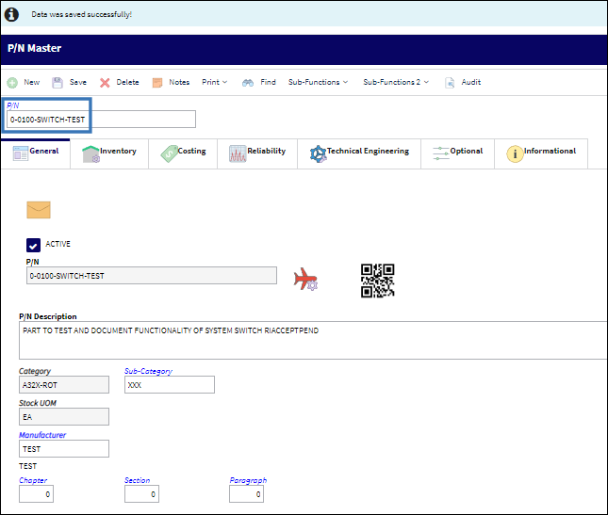This screenshot has width=608, height=515.
Task: Click the Notes sticky note icon
Action: [157, 83]
